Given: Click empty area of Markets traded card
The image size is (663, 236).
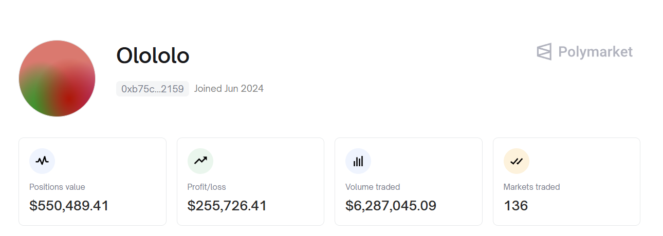Looking at the screenshot, I should pyautogui.click(x=591, y=164).
